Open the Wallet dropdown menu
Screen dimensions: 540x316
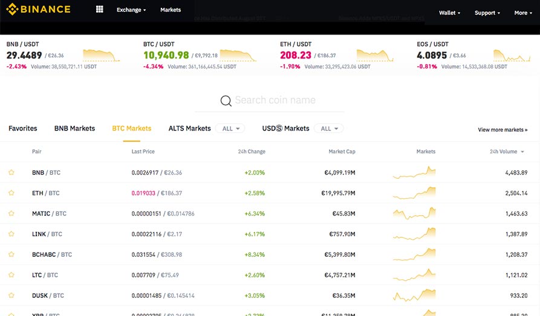449,13
